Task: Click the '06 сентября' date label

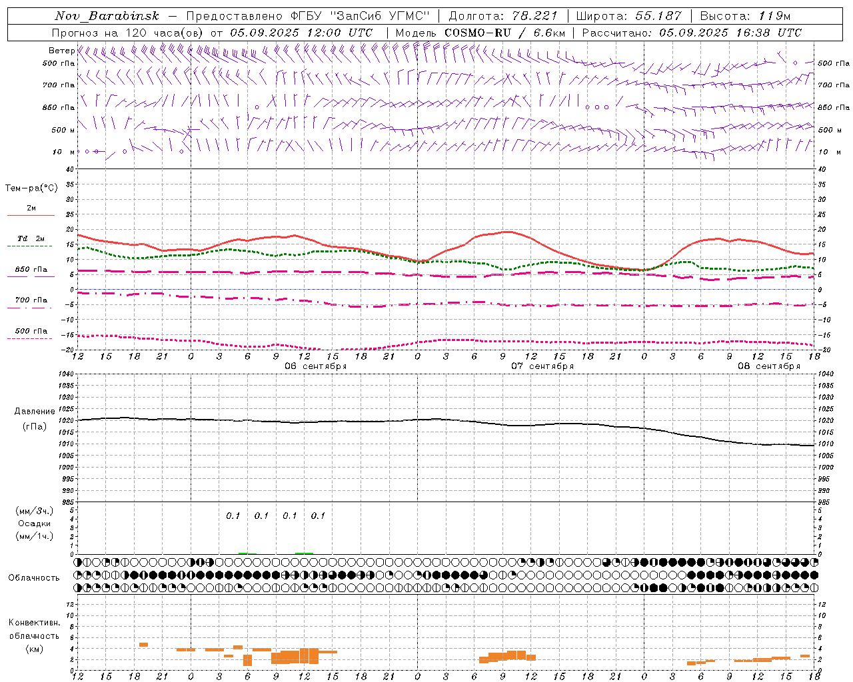Action: coord(316,366)
